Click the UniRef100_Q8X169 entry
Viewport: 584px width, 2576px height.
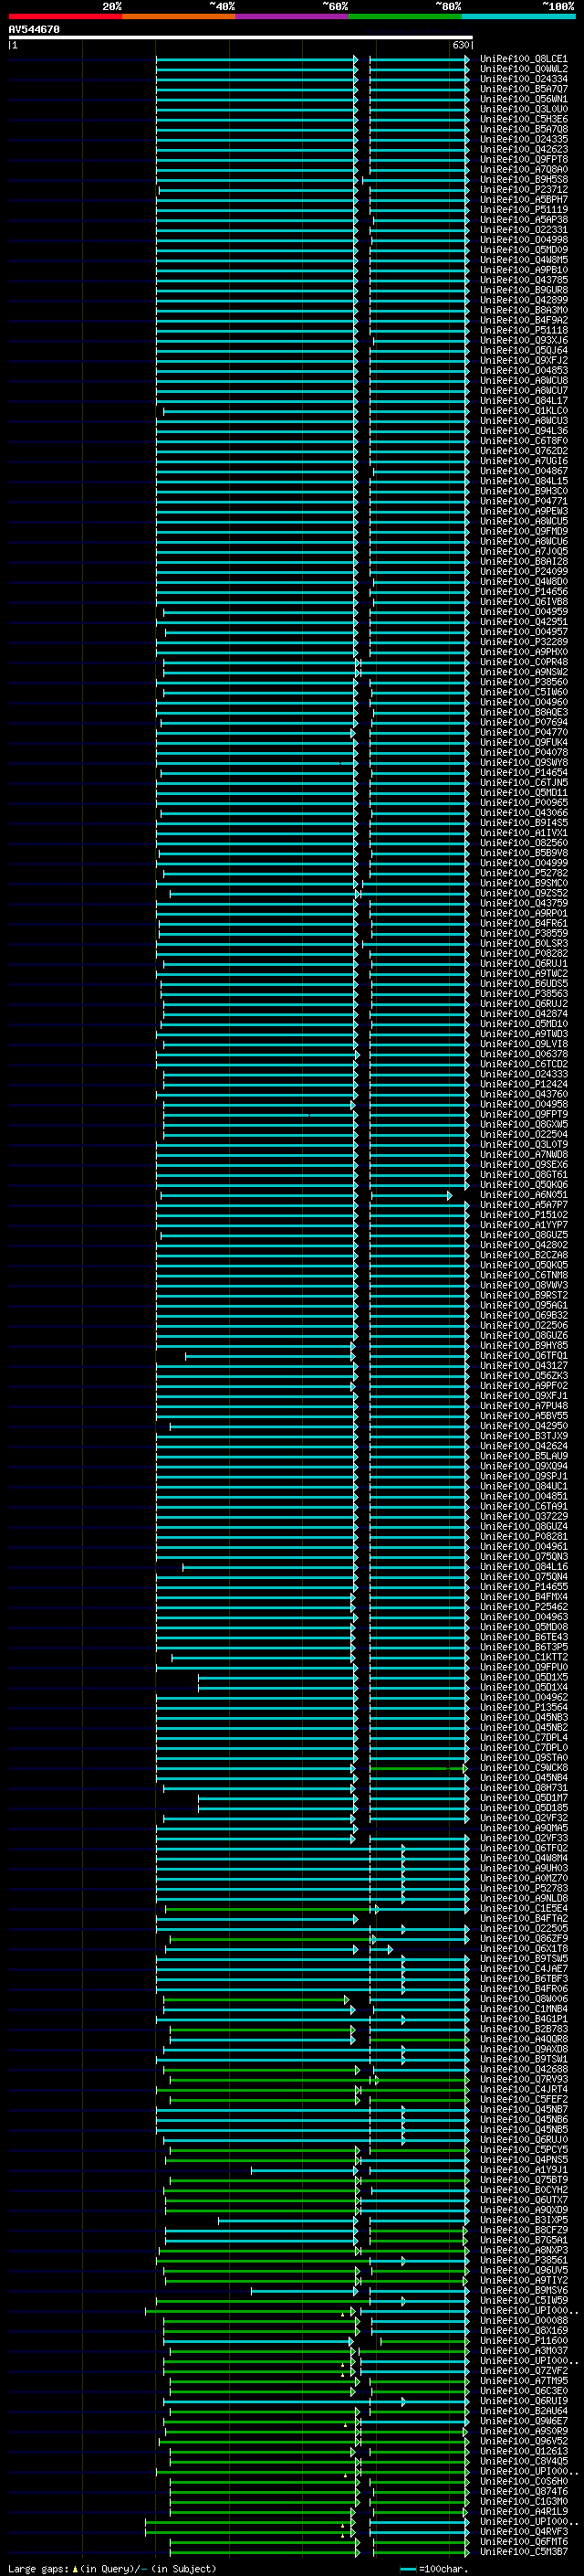click(524, 2330)
